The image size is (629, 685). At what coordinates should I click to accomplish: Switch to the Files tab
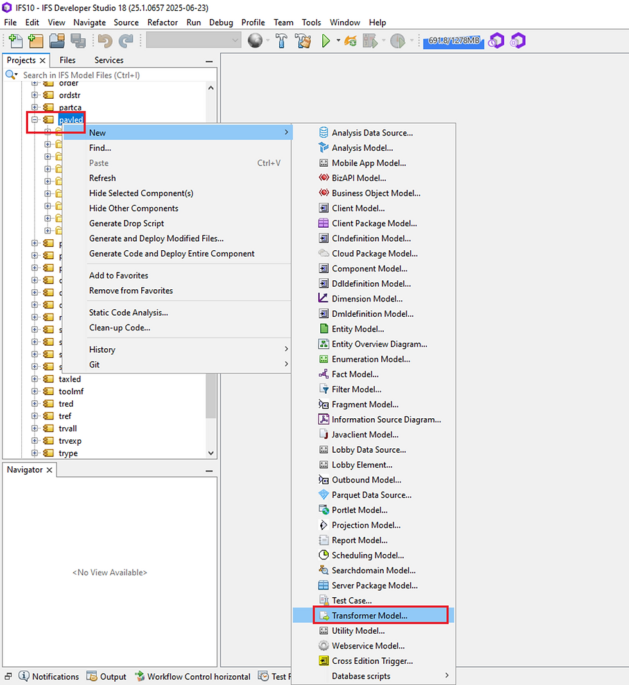[67, 60]
